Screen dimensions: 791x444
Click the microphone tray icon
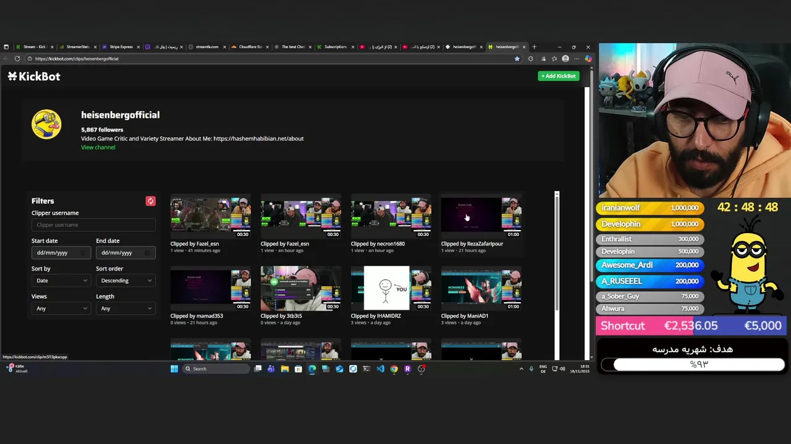tap(531, 369)
